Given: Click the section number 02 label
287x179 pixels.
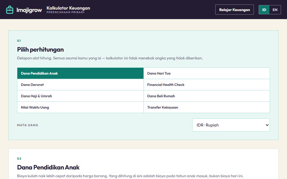Looking at the screenshot, I should point(19,158).
